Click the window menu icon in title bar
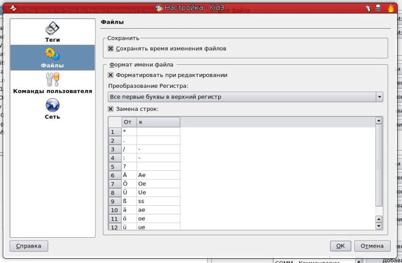402x263 pixels. (13, 8)
